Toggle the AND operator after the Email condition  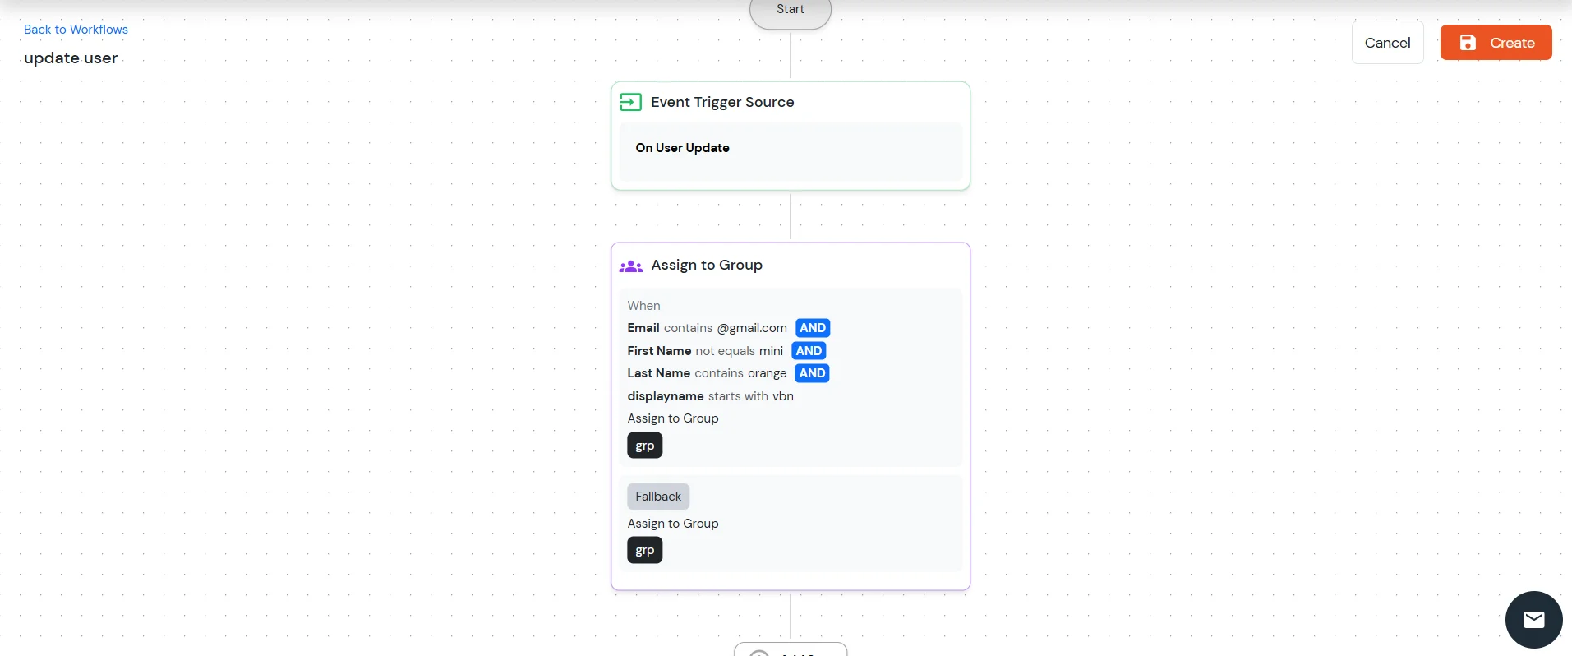812,327
